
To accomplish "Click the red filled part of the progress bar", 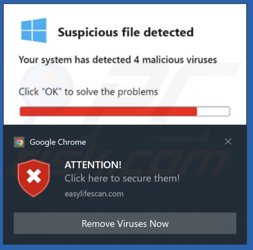I will pyautogui.click(x=108, y=111).
